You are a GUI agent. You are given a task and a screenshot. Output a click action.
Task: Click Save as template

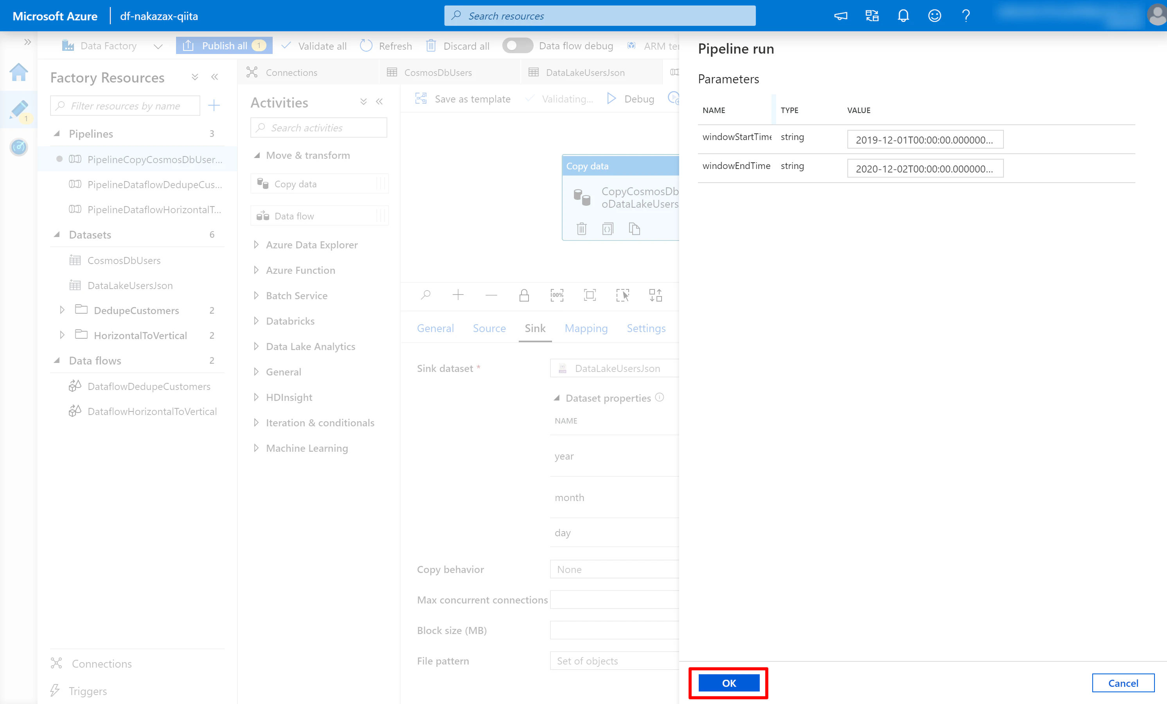pyautogui.click(x=463, y=99)
